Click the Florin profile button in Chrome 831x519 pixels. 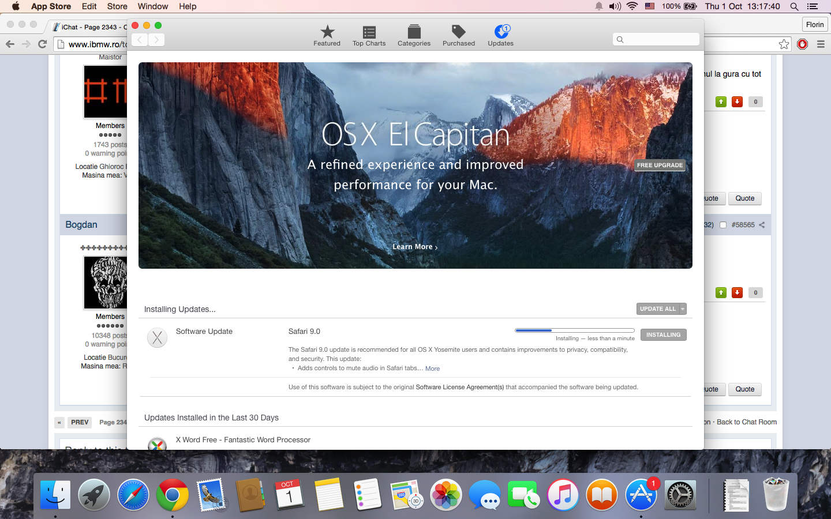point(815,24)
